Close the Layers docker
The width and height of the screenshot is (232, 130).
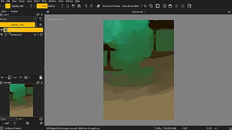point(42,14)
